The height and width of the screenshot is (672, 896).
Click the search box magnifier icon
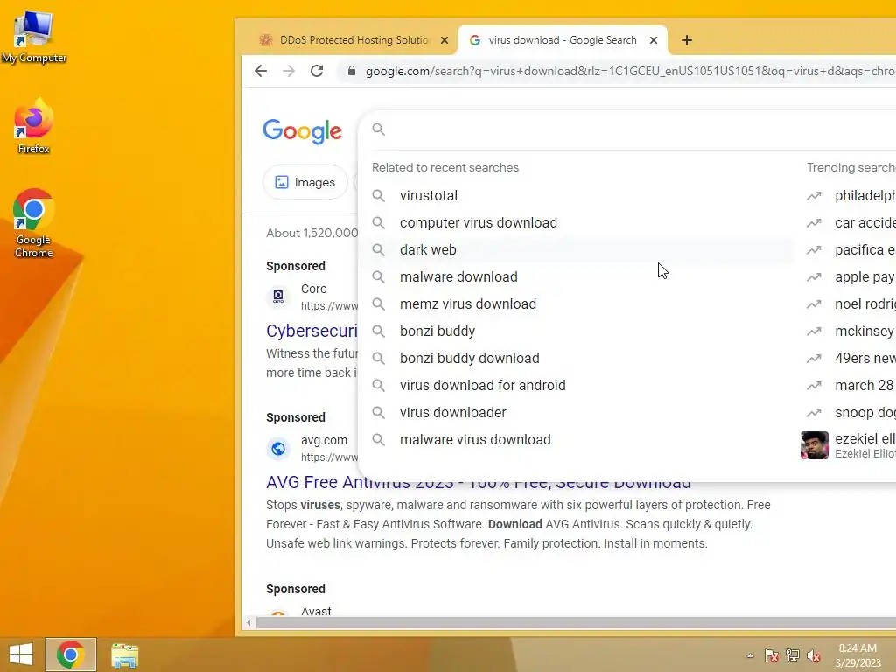[x=378, y=129]
